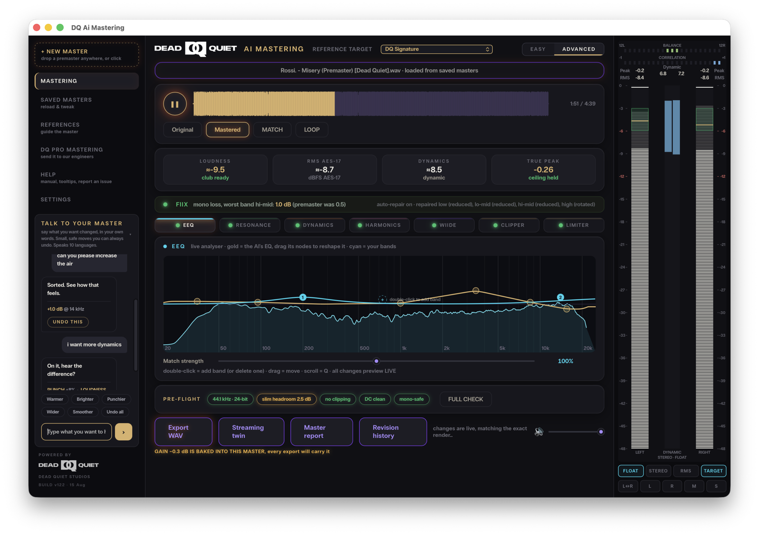759x535 pixels.
Task: Collapse the Talk To Your Master panel arrow
Action: point(130,234)
